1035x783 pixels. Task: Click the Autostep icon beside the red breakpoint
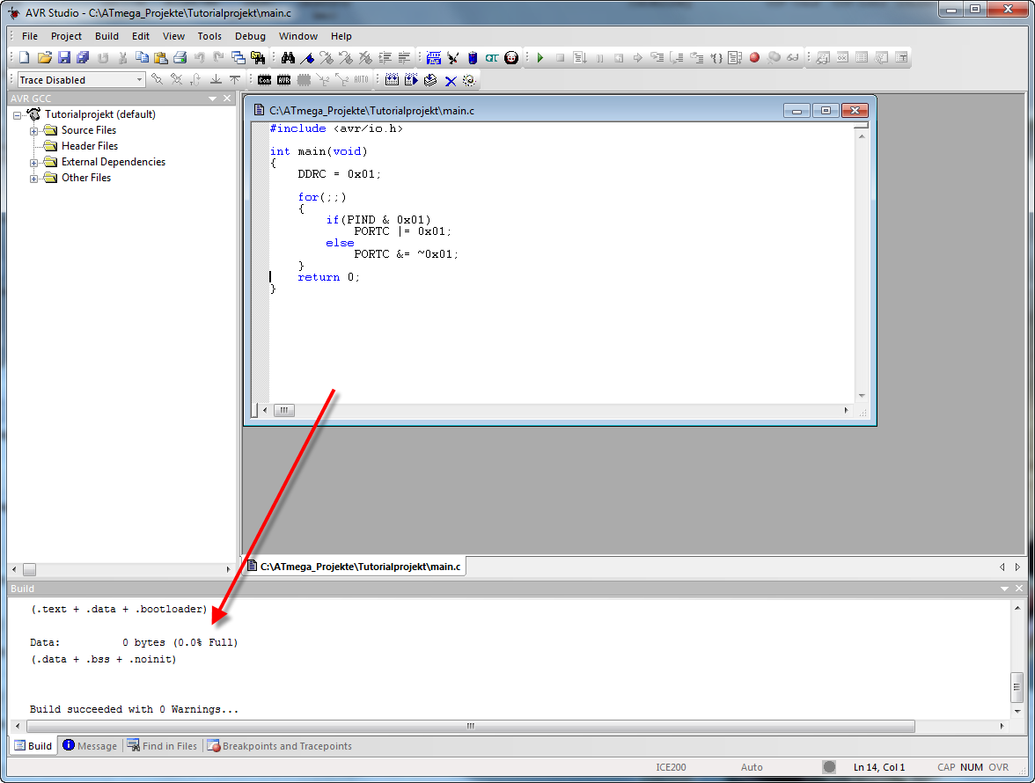tap(736, 58)
